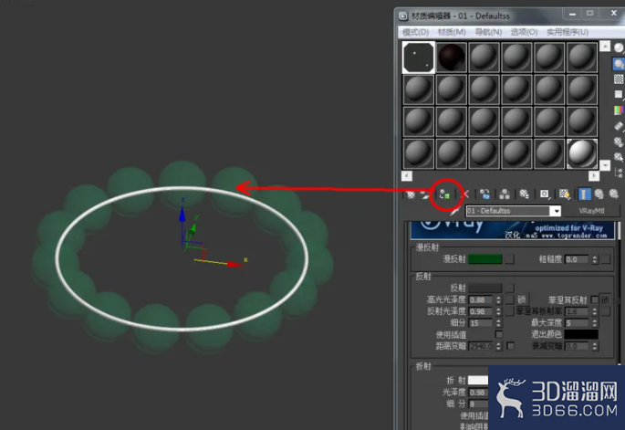The image size is (625, 430).
Task: Open 选项(O) menu
Action: [x=524, y=32]
